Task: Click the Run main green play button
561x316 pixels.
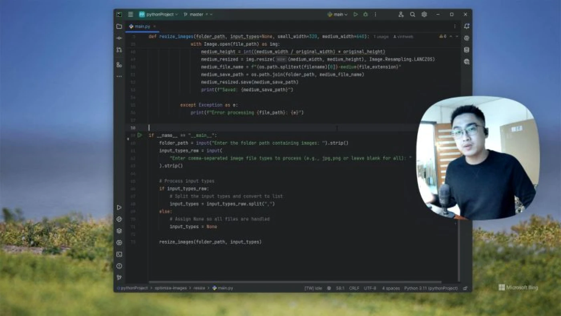Action: 355,14
